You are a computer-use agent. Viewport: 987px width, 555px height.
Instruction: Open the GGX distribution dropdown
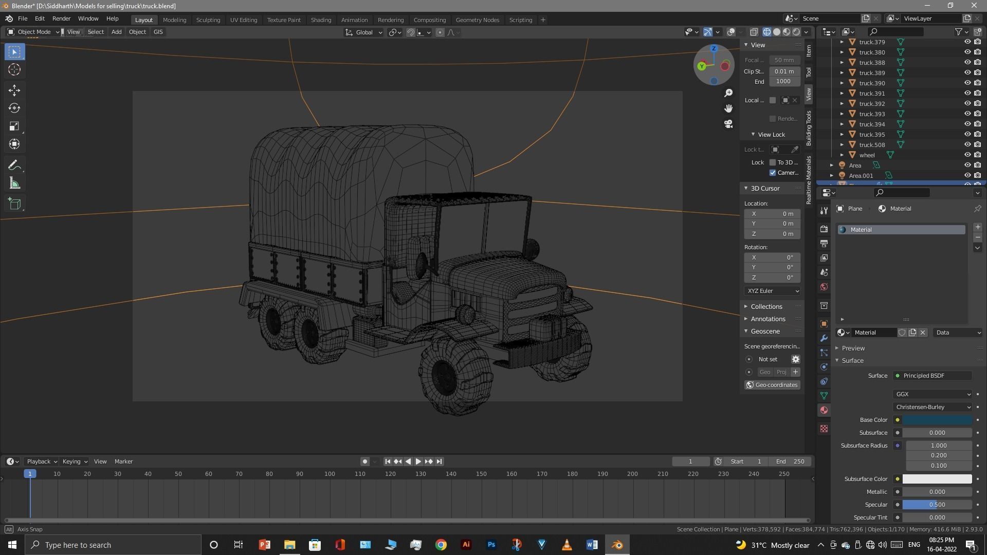[x=933, y=394]
